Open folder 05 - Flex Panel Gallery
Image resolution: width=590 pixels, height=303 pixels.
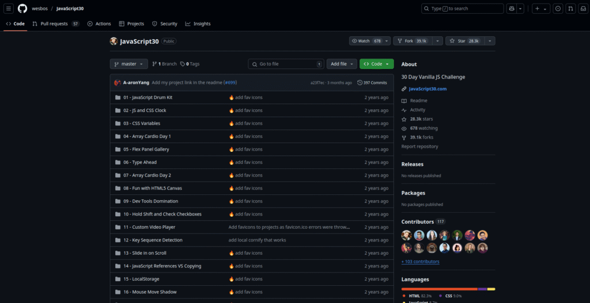[146, 149]
